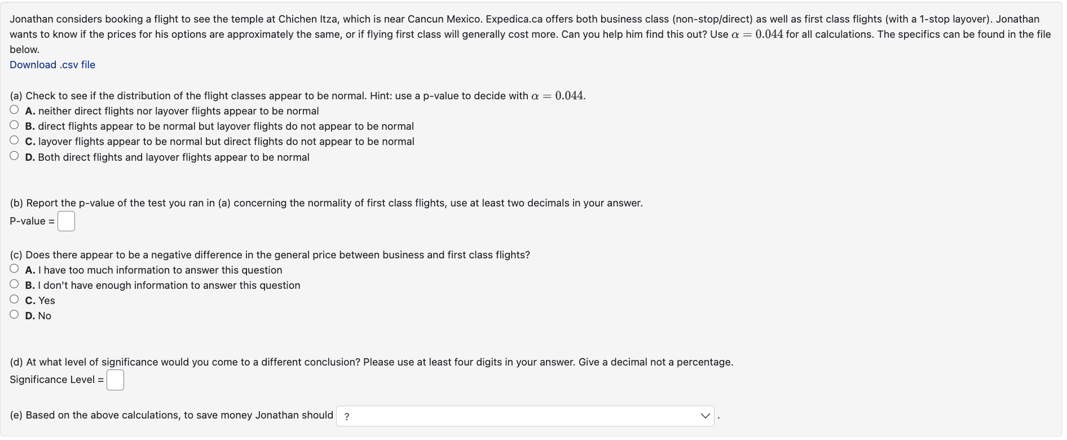Select 'D. No' for the price difference question
1067x440 pixels.
[14, 314]
